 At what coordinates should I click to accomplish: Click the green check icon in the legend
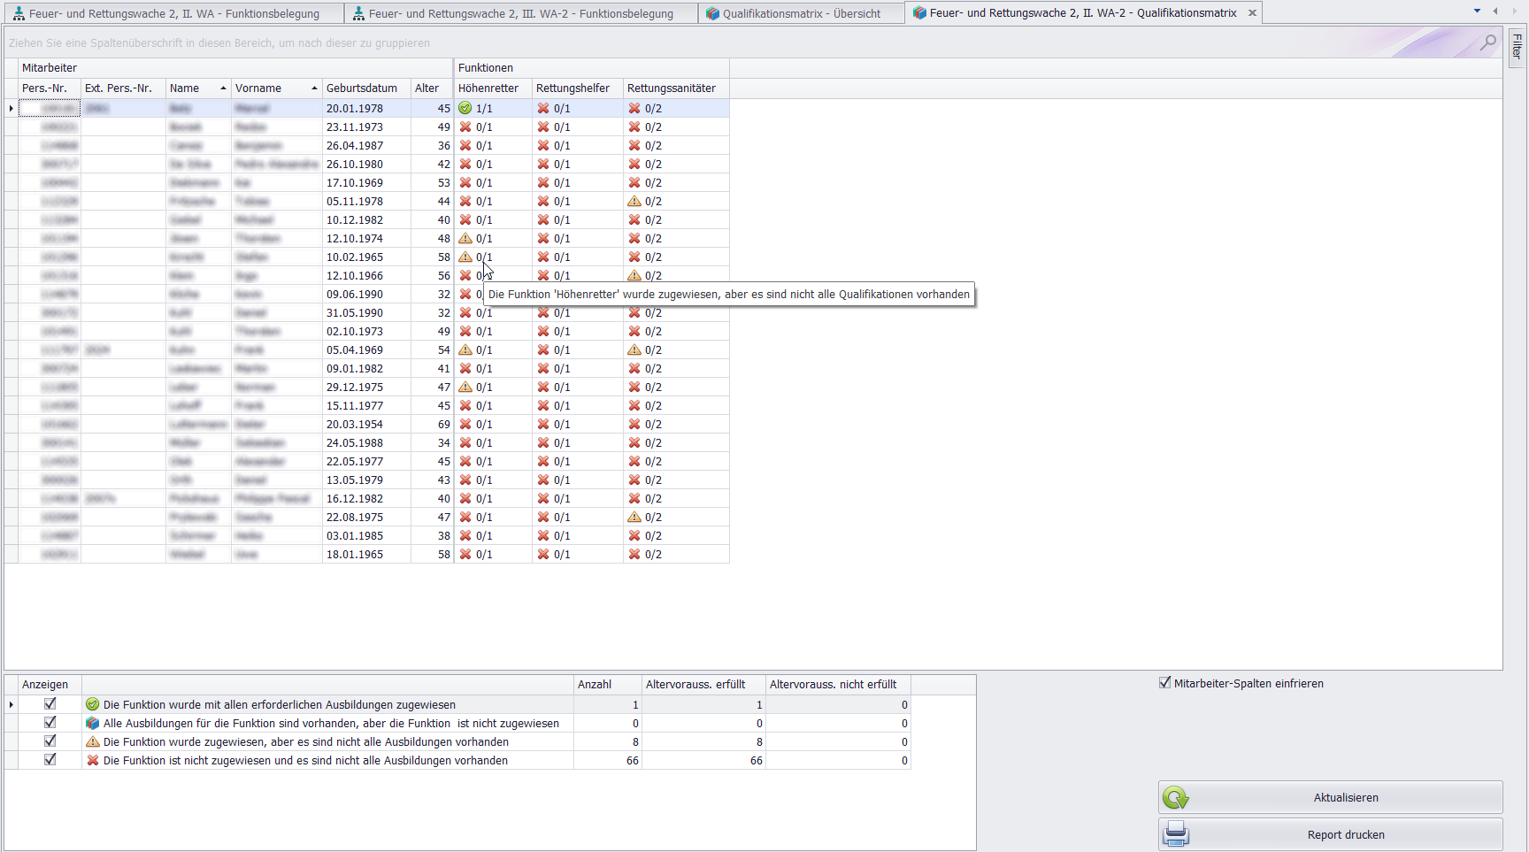click(x=93, y=704)
